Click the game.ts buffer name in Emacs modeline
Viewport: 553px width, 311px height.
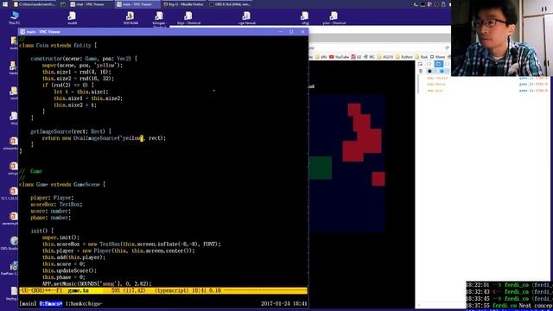[x=79, y=291]
